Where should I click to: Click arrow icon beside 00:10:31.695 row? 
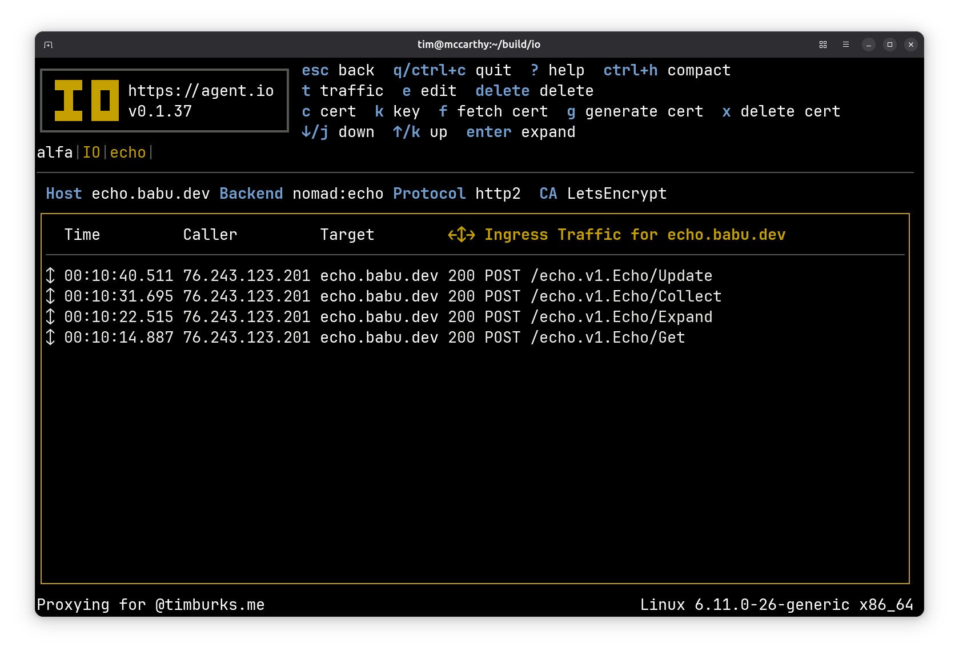pos(50,296)
